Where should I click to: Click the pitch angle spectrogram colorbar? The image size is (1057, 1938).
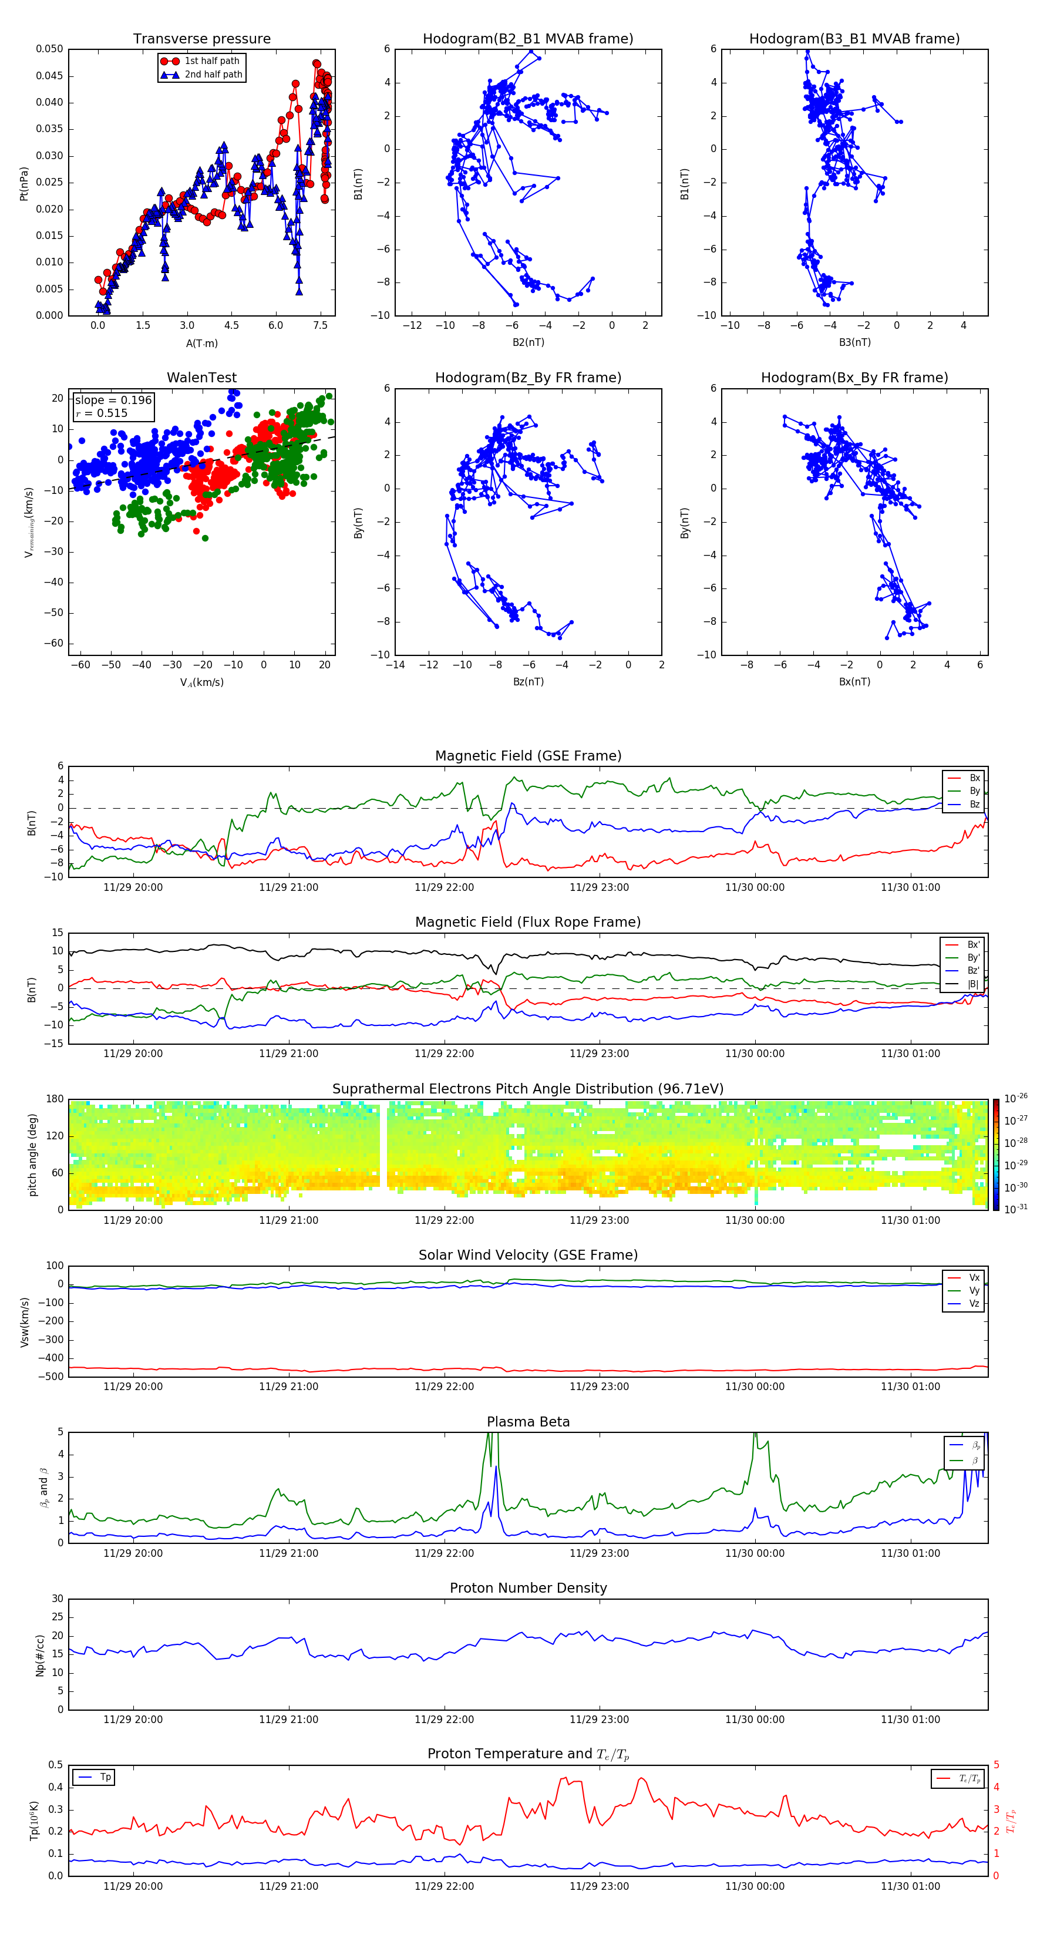pos(996,1154)
